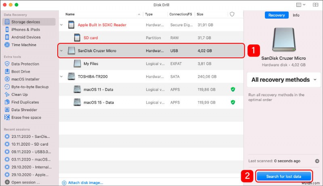Viewport: 323px width, 186px height.
Task: Collapse the Apple Built In SDXC Reader row
Action: point(61,25)
